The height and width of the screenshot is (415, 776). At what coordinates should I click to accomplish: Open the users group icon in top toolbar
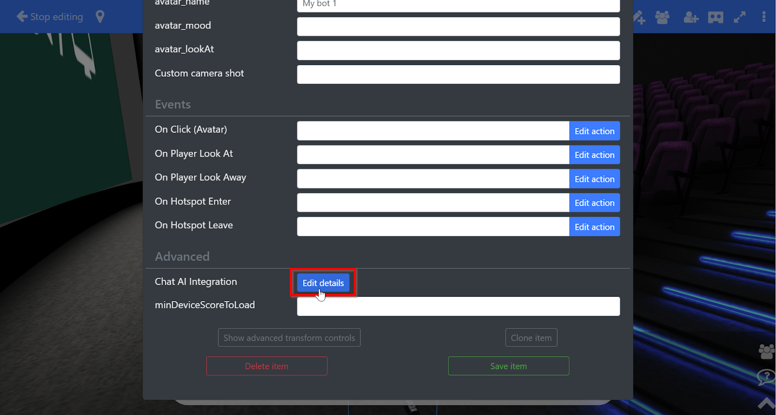click(x=662, y=17)
